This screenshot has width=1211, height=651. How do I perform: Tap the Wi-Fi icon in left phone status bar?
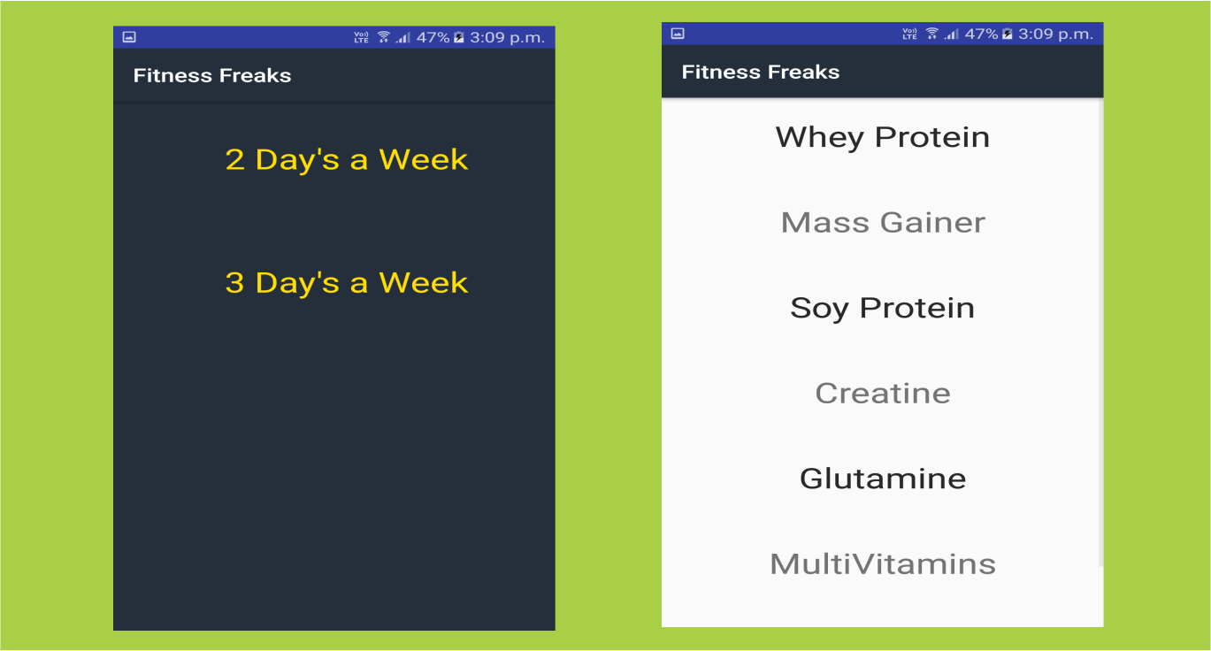384,37
